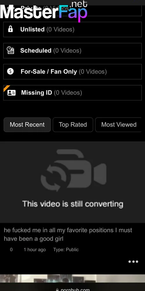Select the Most Recent sort tab
Viewport: 145px width, 291px height.
pyautogui.click(x=27, y=125)
